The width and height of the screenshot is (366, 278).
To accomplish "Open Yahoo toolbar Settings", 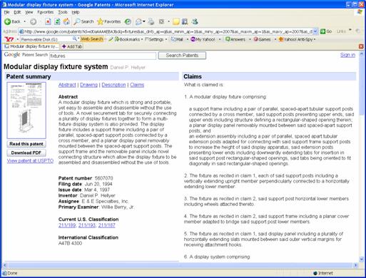I will [154, 39].
